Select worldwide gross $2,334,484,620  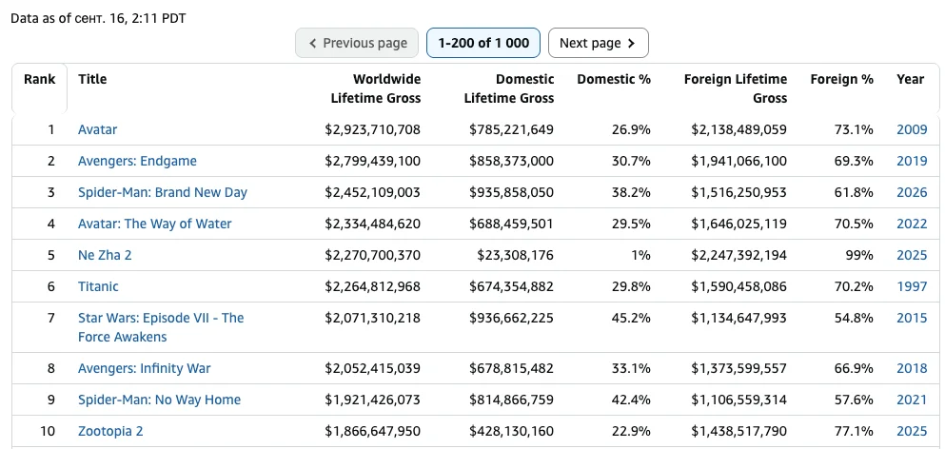coord(373,224)
